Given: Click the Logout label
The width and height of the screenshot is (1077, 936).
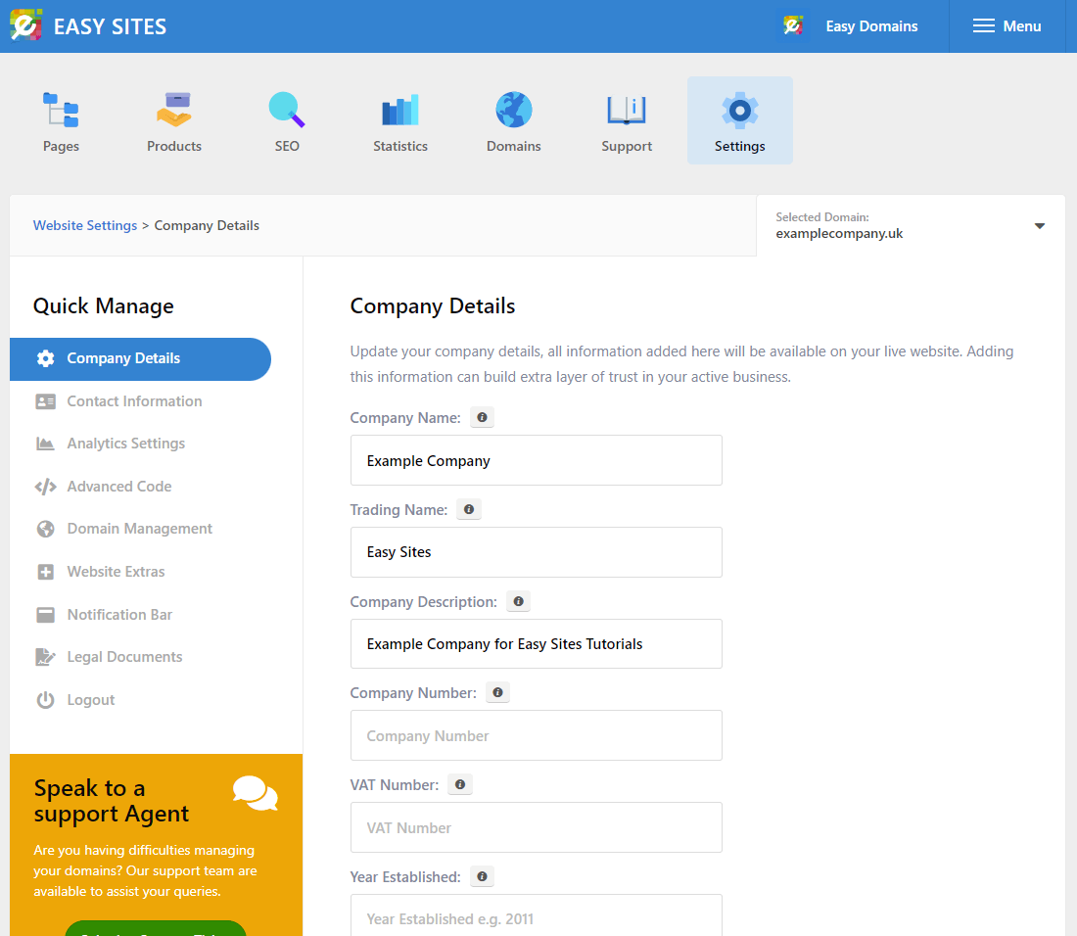Looking at the screenshot, I should [x=91, y=700].
